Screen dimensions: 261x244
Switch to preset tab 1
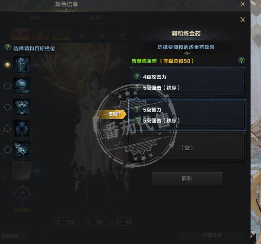20,35
